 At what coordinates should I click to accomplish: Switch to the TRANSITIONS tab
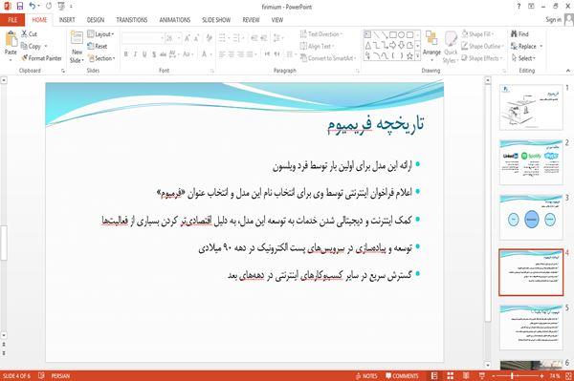pos(132,20)
